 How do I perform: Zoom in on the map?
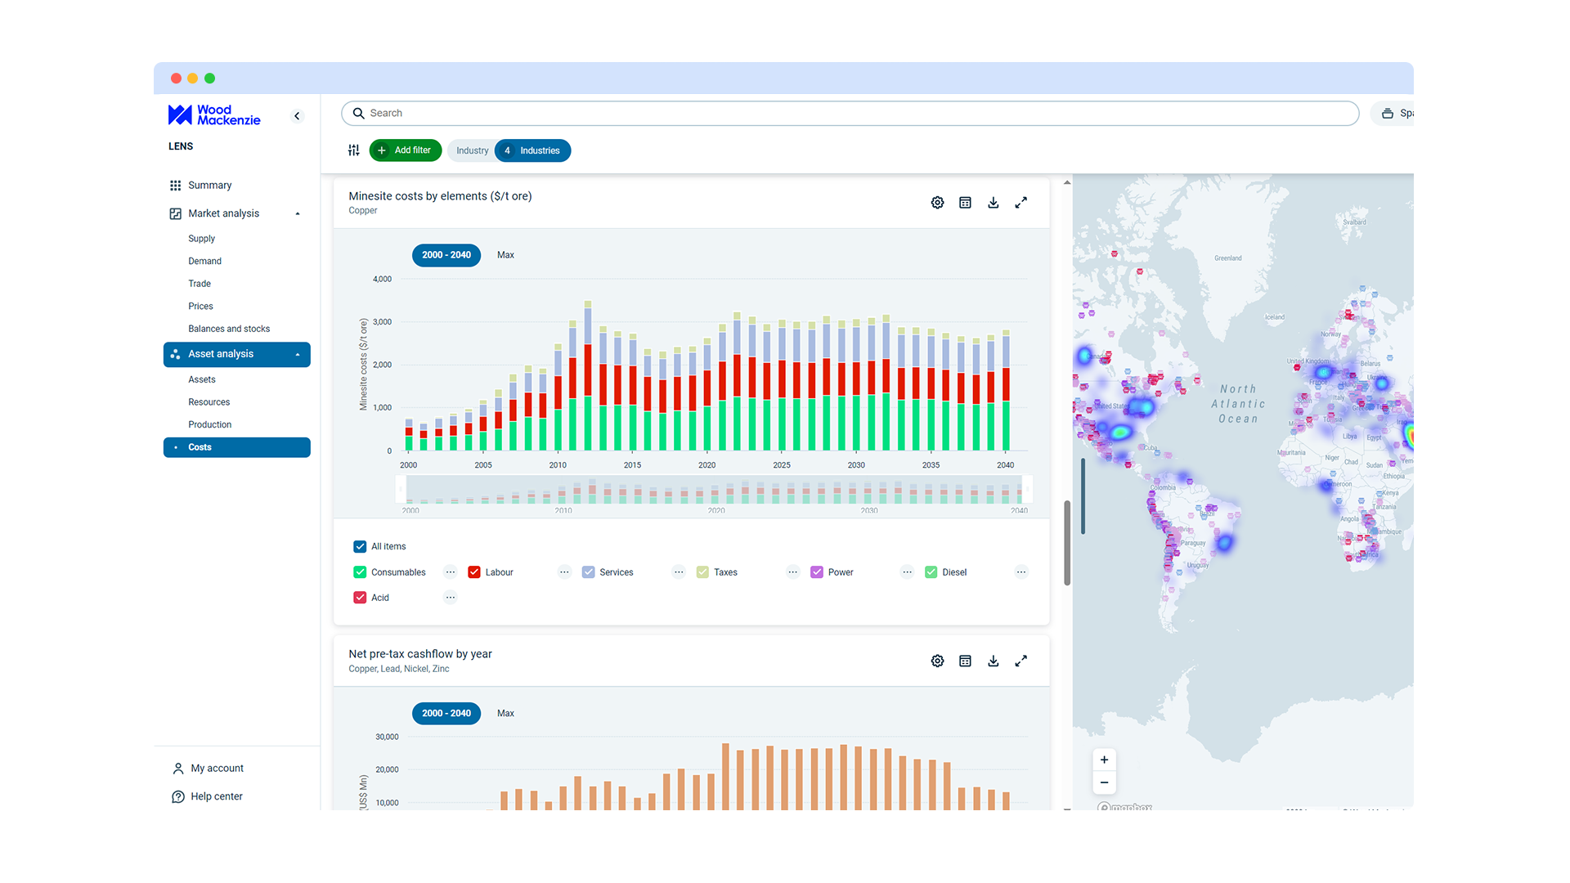click(x=1104, y=760)
